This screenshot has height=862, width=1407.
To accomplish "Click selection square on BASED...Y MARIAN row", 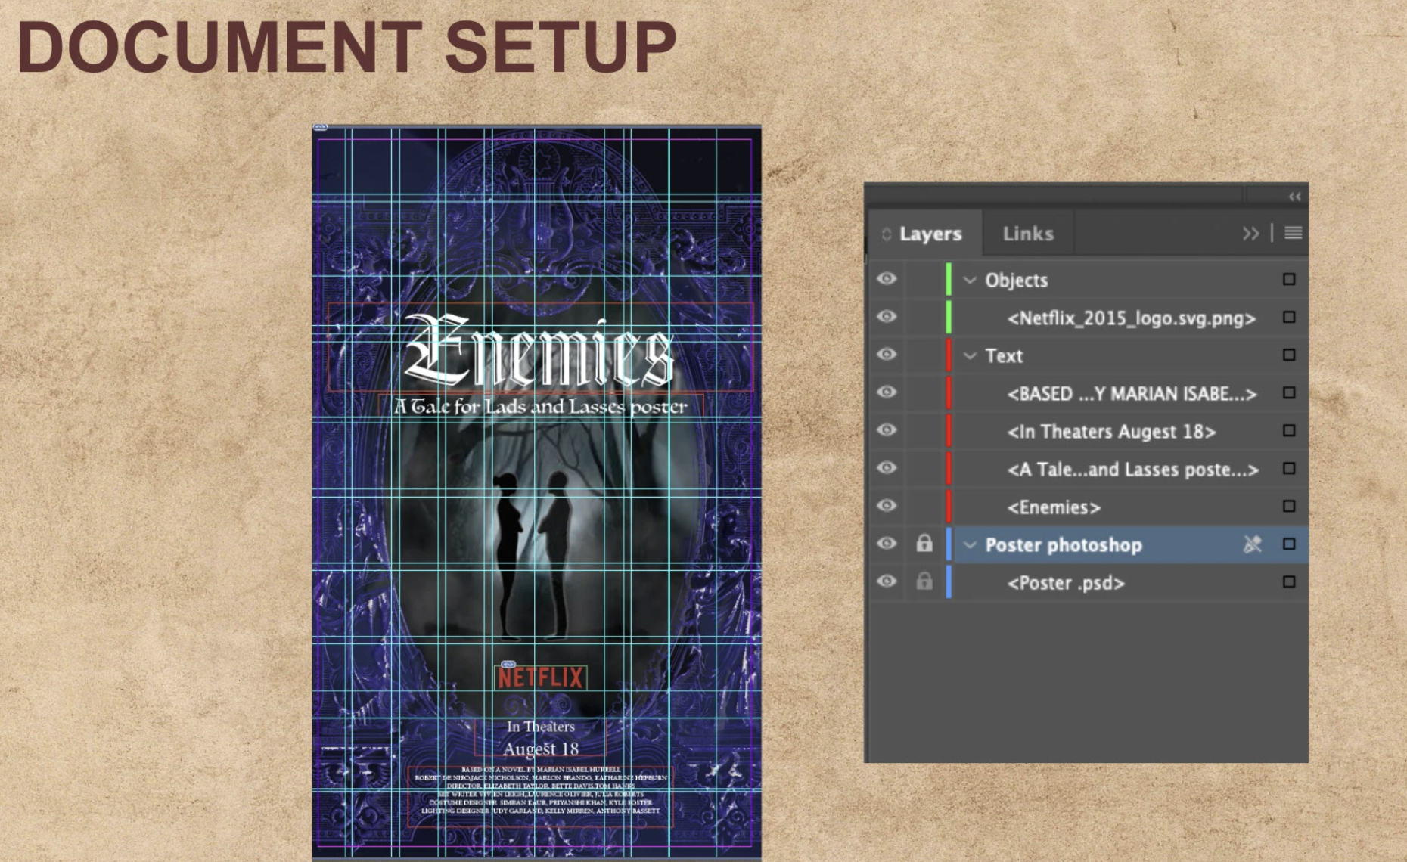I will (1289, 392).
